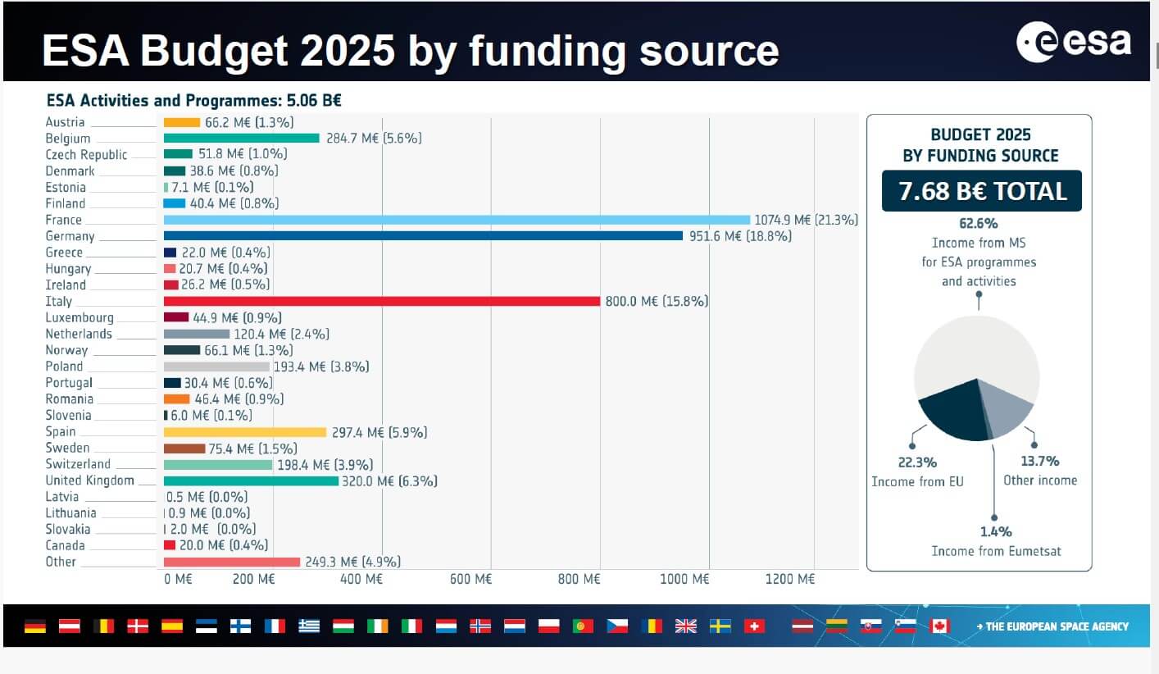Select Germany's dark blue bar

423,236
